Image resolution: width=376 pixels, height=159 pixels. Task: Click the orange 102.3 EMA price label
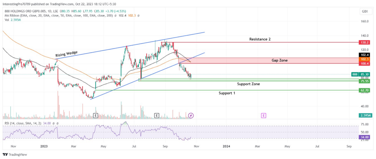click(364, 59)
